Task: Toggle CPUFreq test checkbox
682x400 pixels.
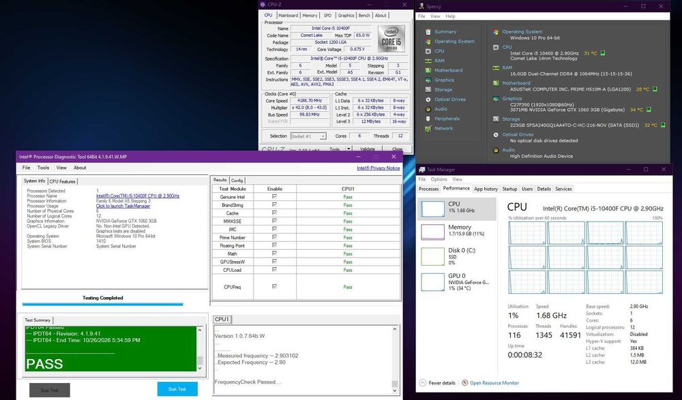Action: [274, 286]
